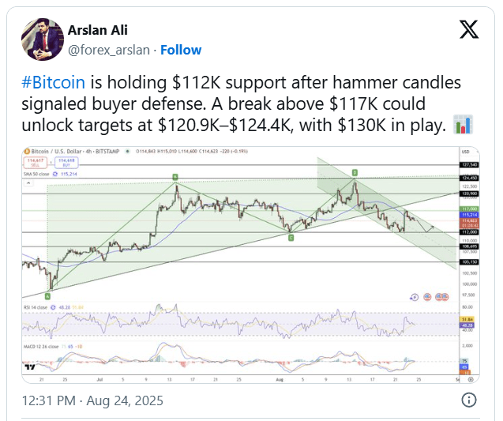Click the tweet info icon
The width and height of the screenshot is (503, 421).
469,400
